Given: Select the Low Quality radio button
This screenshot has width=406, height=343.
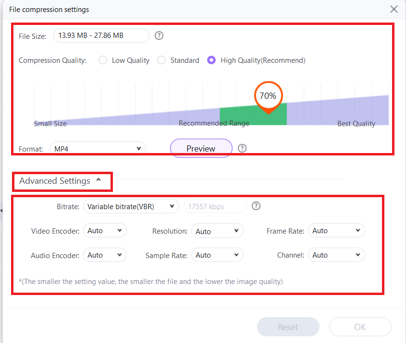Looking at the screenshot, I should click(x=102, y=60).
